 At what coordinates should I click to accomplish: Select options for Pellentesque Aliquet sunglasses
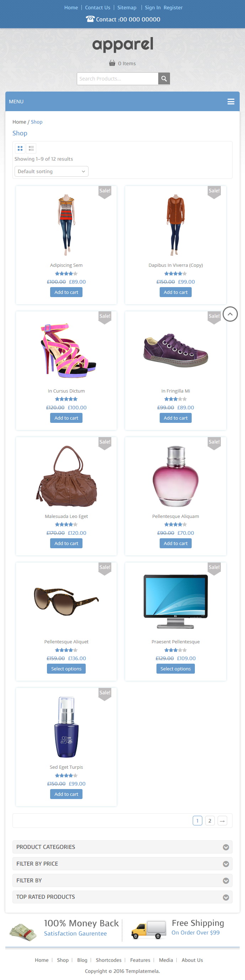(66, 668)
